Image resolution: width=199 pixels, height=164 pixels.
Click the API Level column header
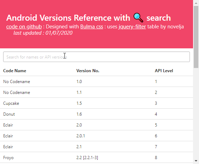point(164,71)
